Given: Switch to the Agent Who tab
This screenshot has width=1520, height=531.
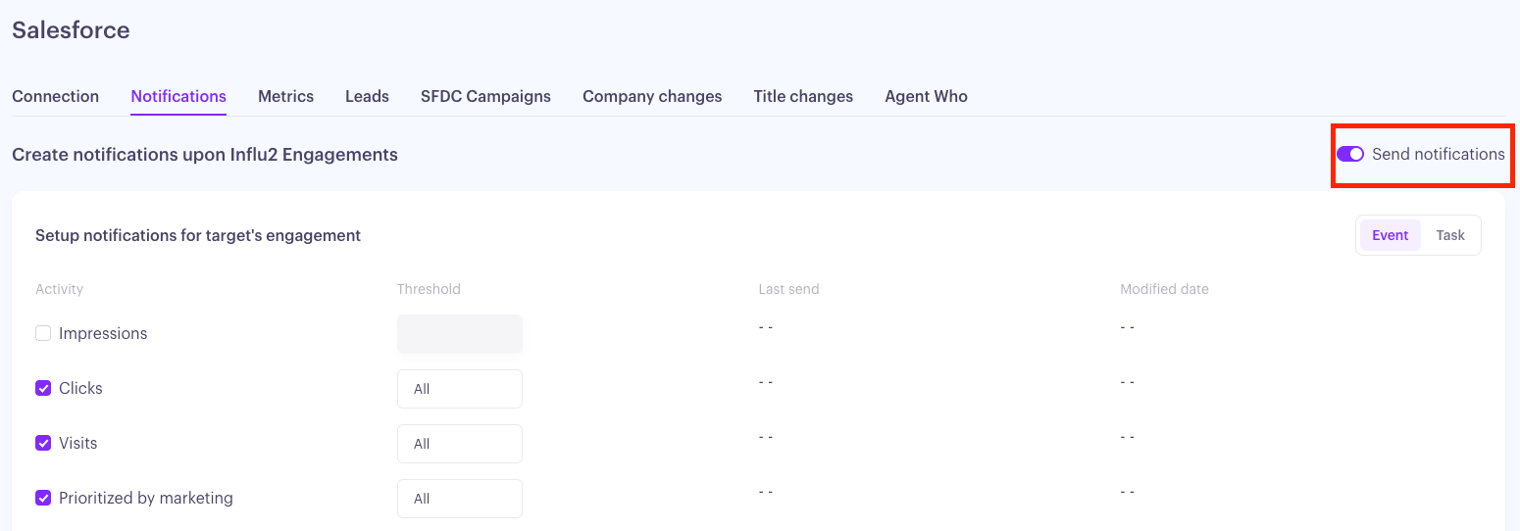Looking at the screenshot, I should pyautogui.click(x=926, y=96).
